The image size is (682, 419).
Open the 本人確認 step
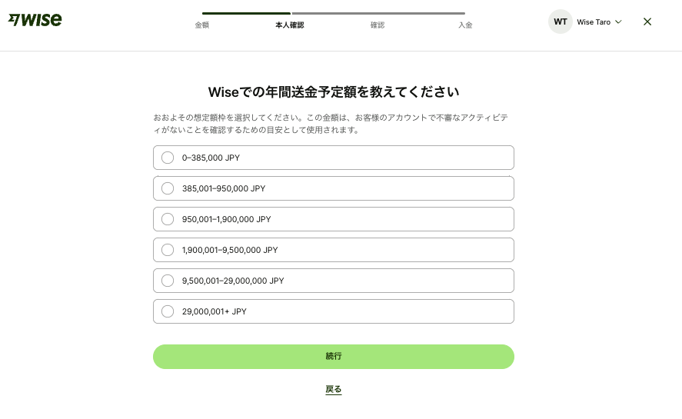pos(290,25)
